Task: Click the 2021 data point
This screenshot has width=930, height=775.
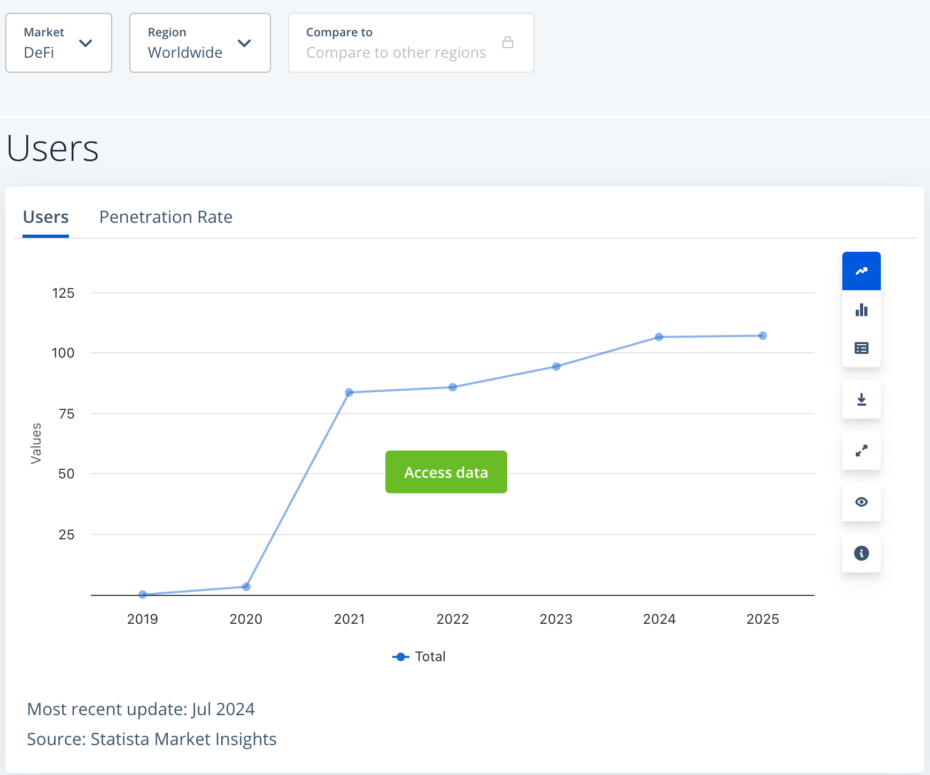Action: pos(349,392)
